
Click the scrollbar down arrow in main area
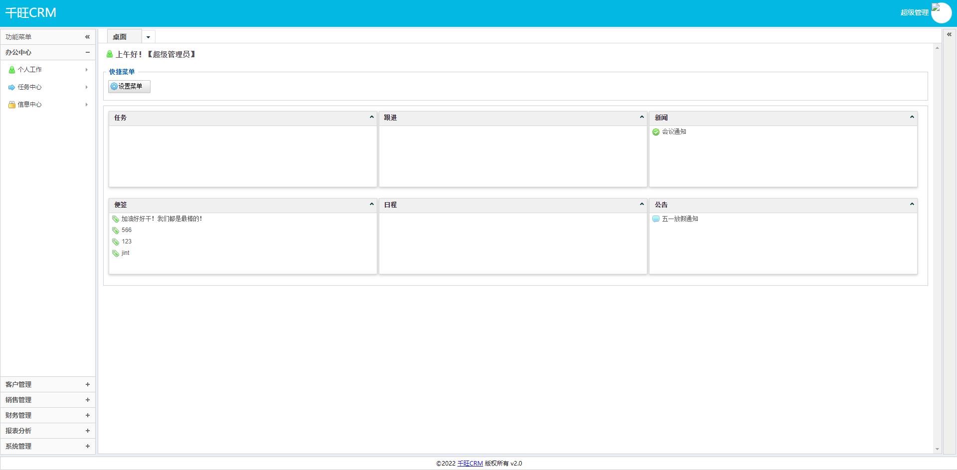pos(937,449)
